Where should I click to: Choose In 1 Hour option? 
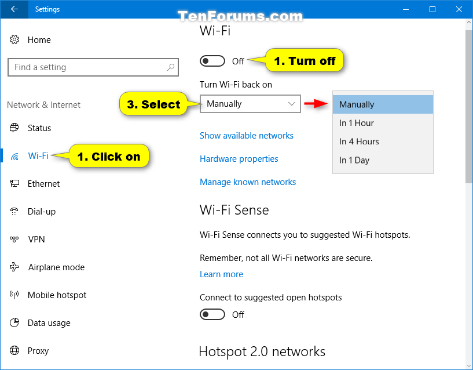(383, 123)
